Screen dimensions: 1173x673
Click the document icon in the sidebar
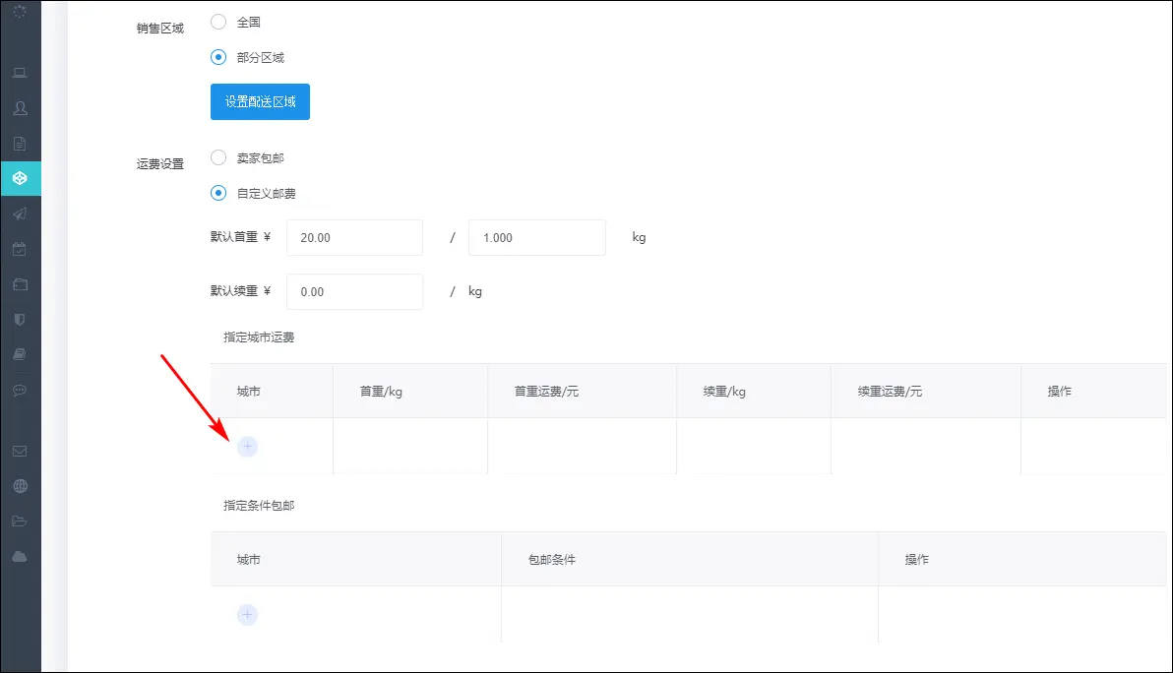[20, 144]
